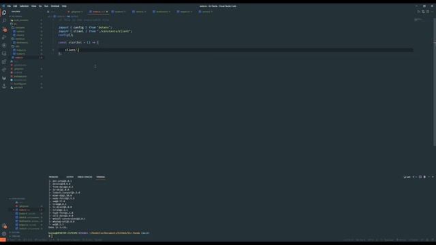Open the Remote Explorer icon in the activity bar
Screen dimensions: 436x245
click(4, 53)
